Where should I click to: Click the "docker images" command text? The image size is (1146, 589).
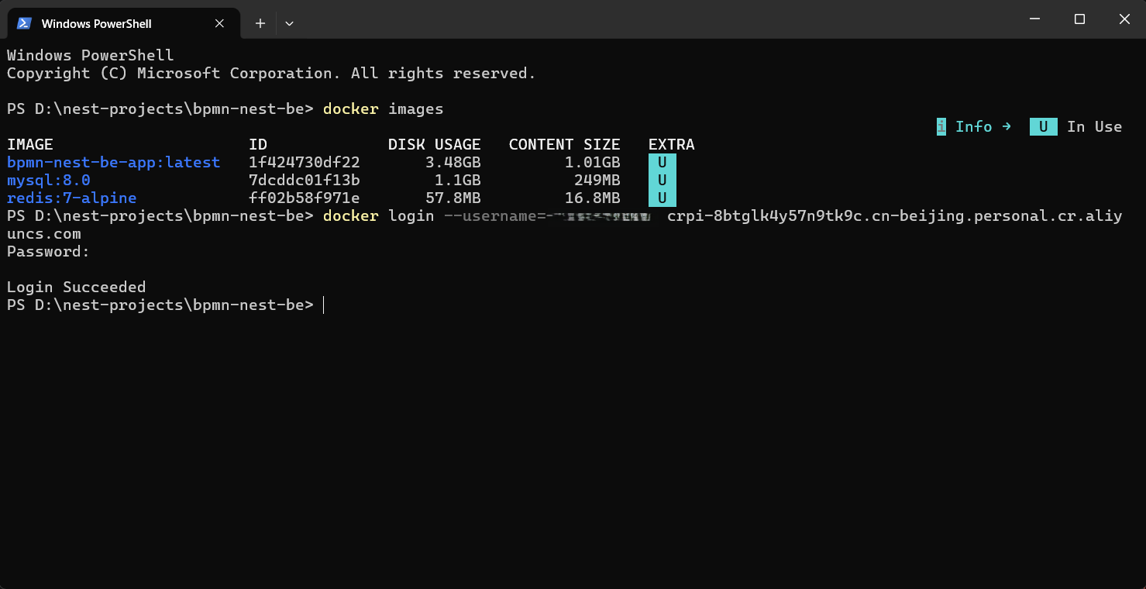[384, 108]
